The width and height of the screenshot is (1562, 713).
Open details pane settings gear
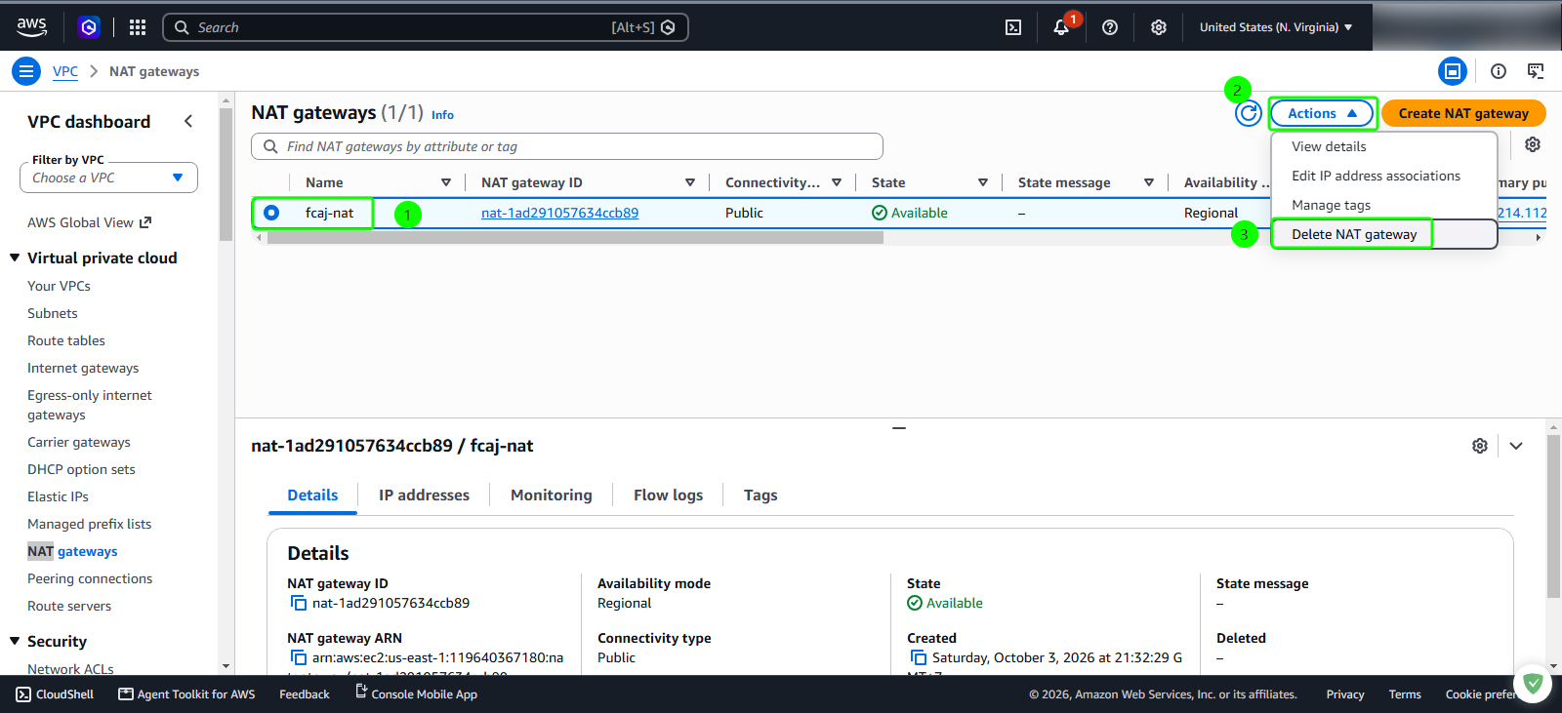[x=1480, y=446]
